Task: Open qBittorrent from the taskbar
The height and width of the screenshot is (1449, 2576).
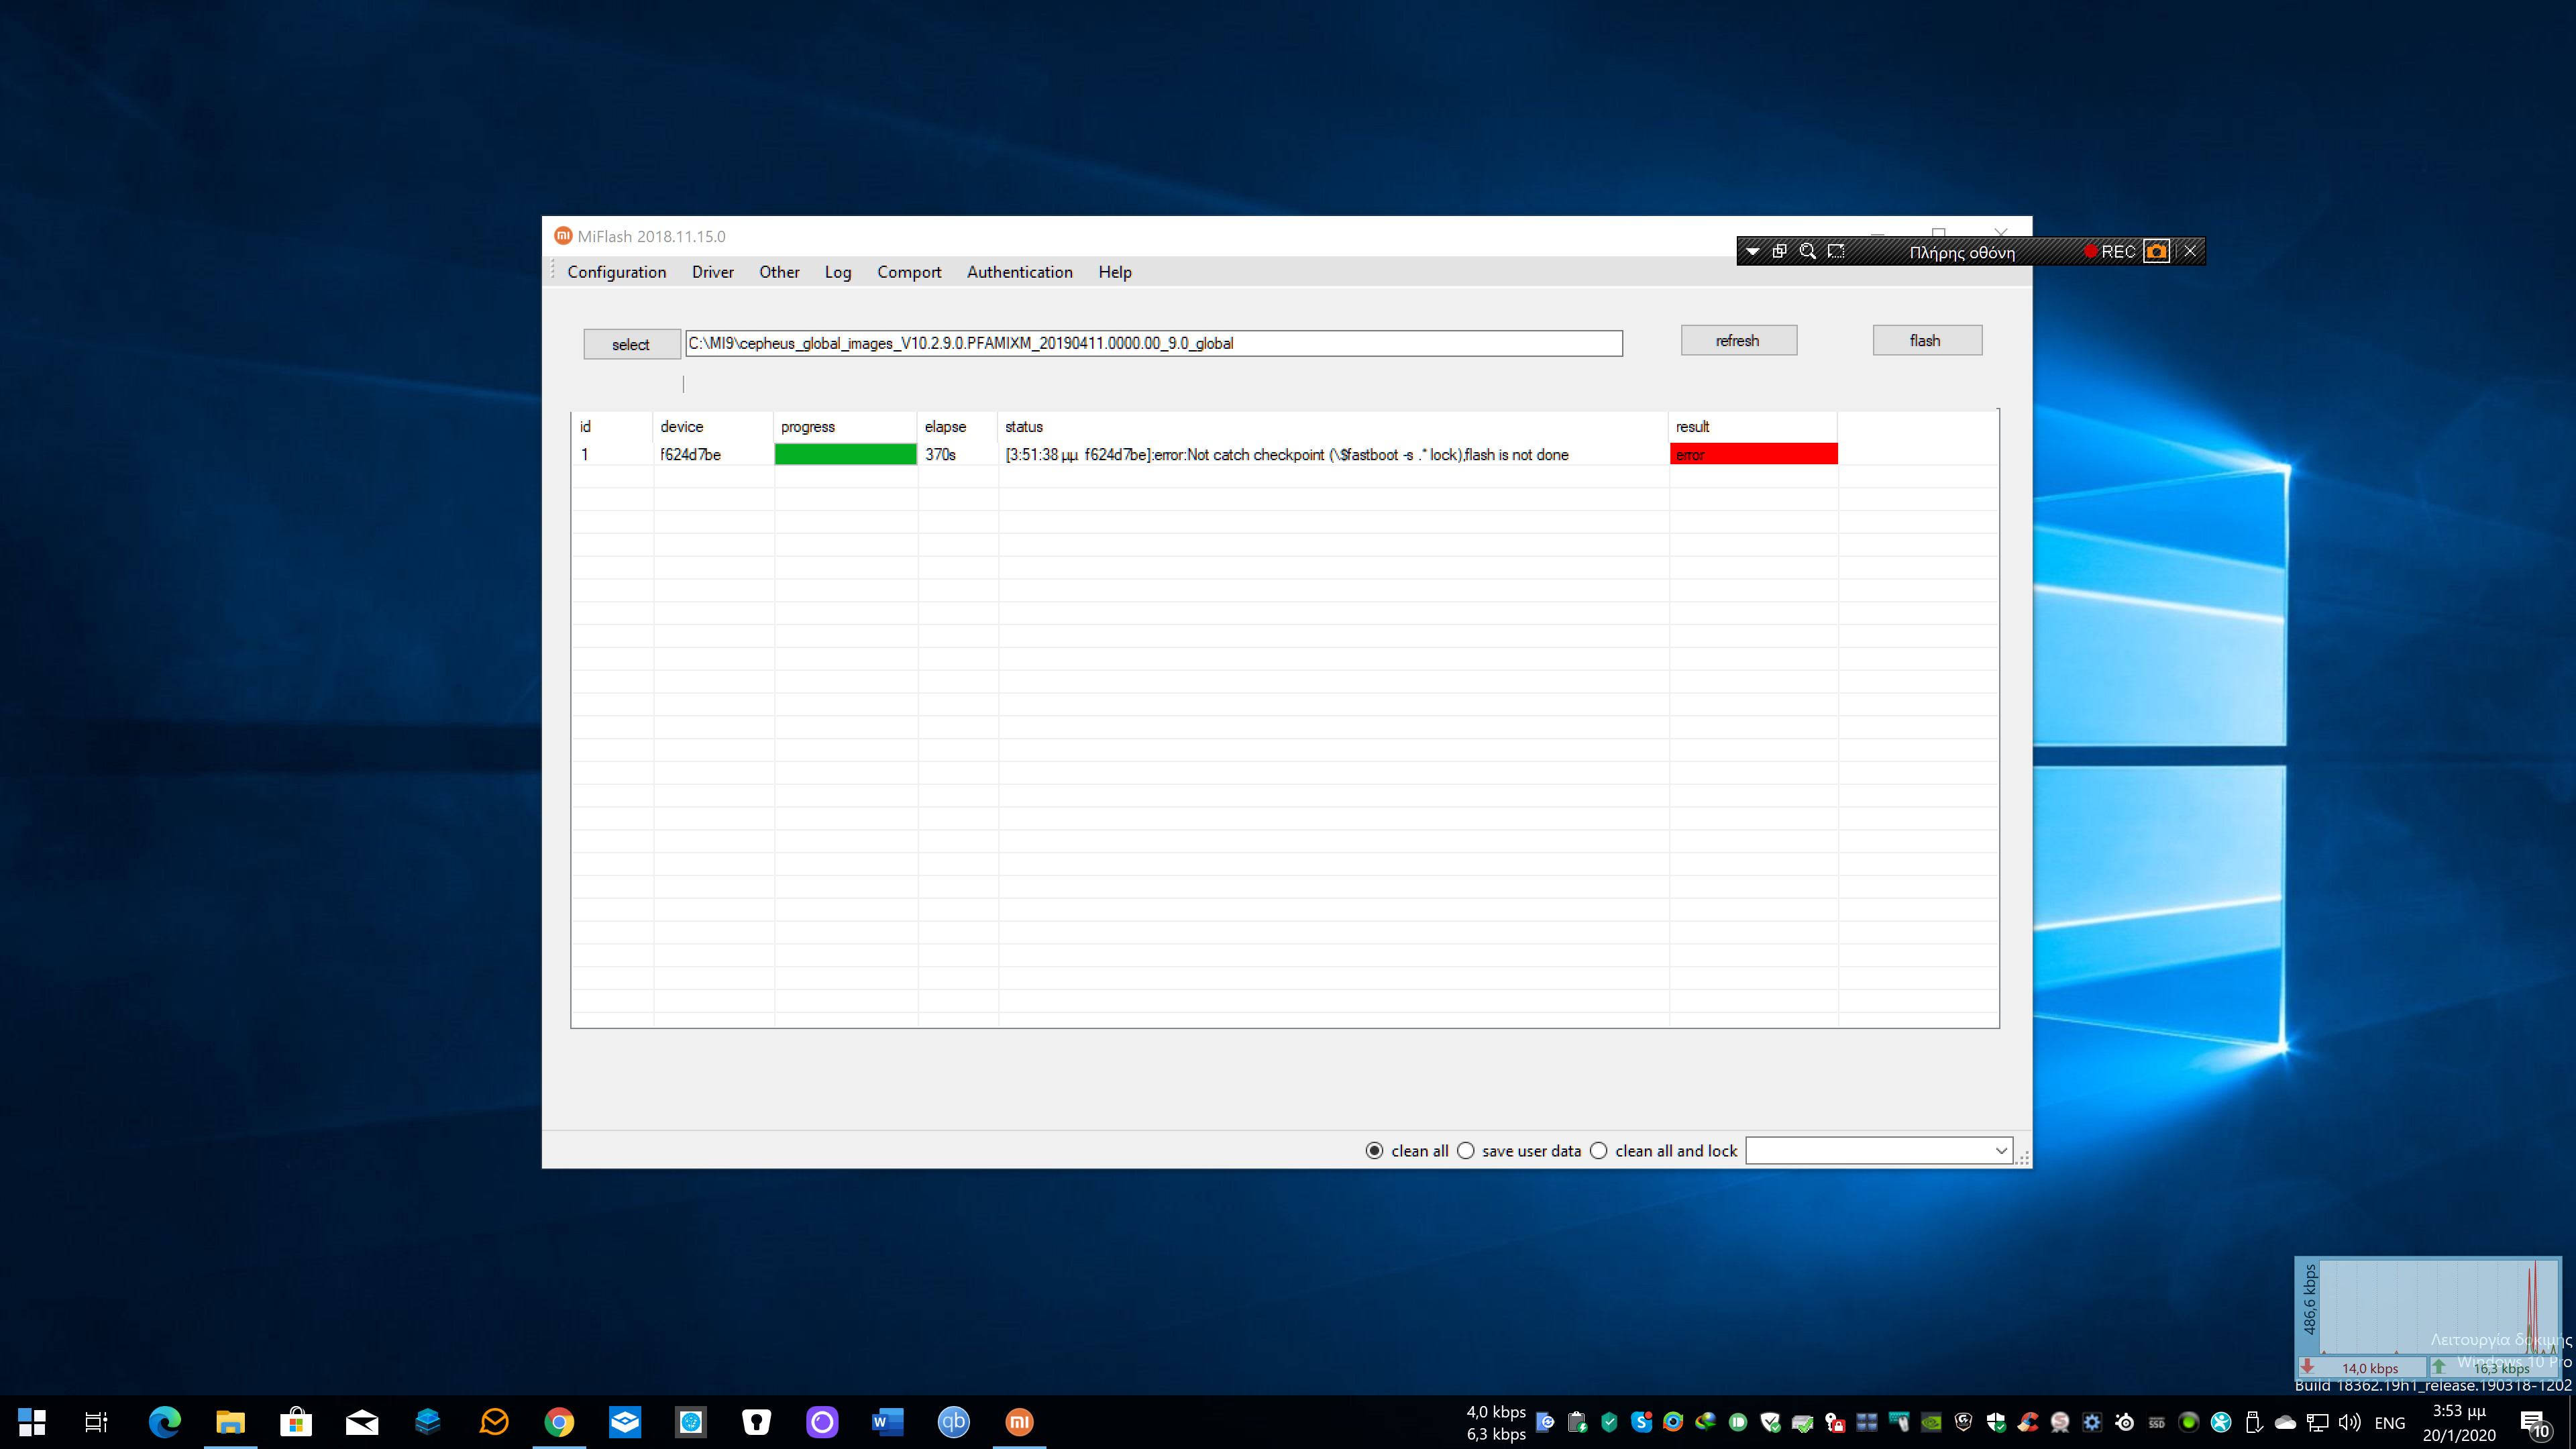Action: coord(953,1421)
